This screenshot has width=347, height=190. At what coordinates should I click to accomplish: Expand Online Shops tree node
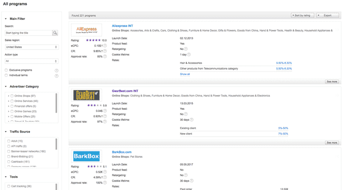(8, 96)
